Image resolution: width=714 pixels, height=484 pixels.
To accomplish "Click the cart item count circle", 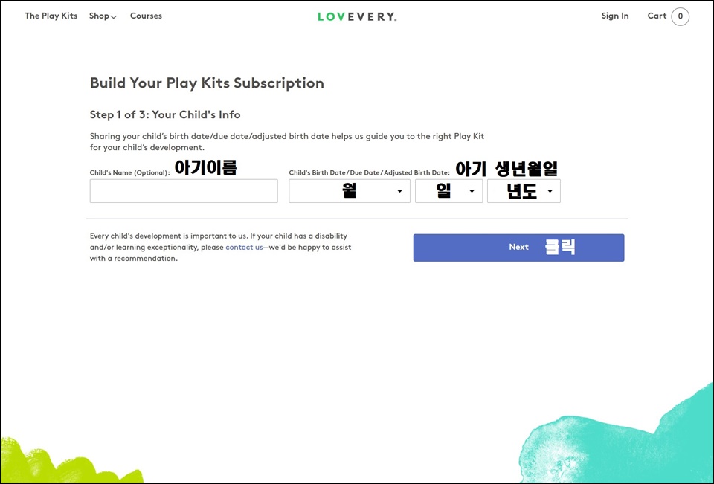I will tap(681, 16).
